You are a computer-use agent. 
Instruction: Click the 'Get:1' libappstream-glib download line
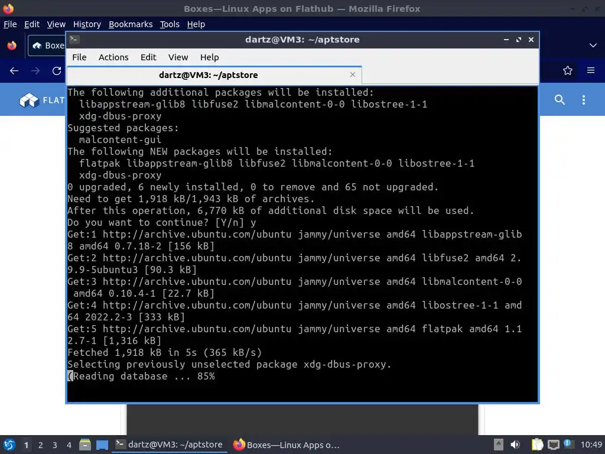pyautogui.click(x=294, y=240)
